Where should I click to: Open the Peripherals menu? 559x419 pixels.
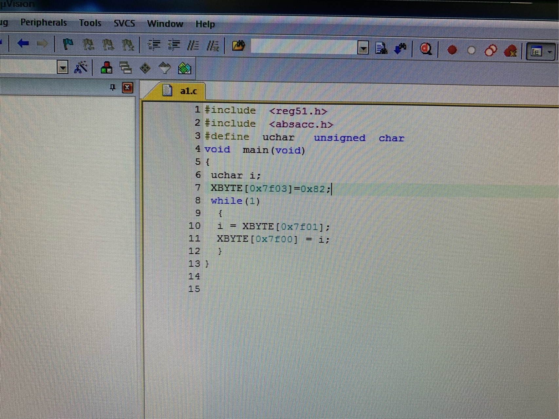pos(43,22)
